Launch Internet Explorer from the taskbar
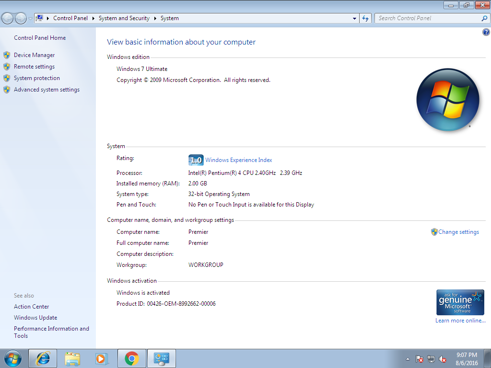The width and height of the screenshot is (491, 368). pyautogui.click(x=43, y=358)
